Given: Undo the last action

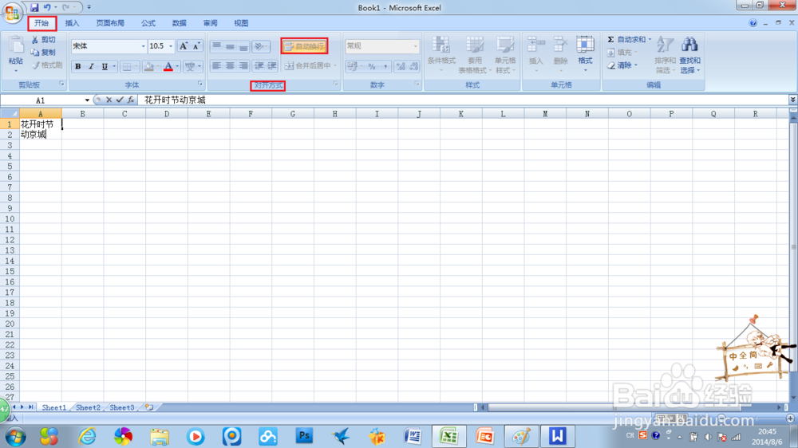Looking at the screenshot, I should [x=47, y=7].
